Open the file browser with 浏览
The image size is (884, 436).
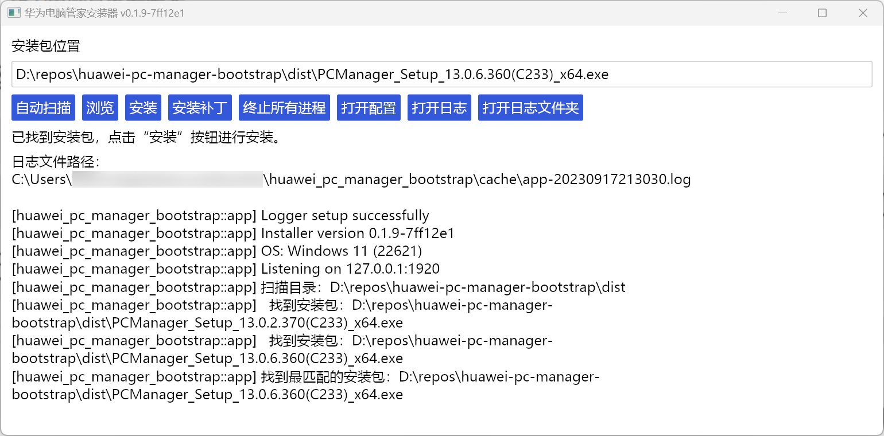(x=100, y=108)
